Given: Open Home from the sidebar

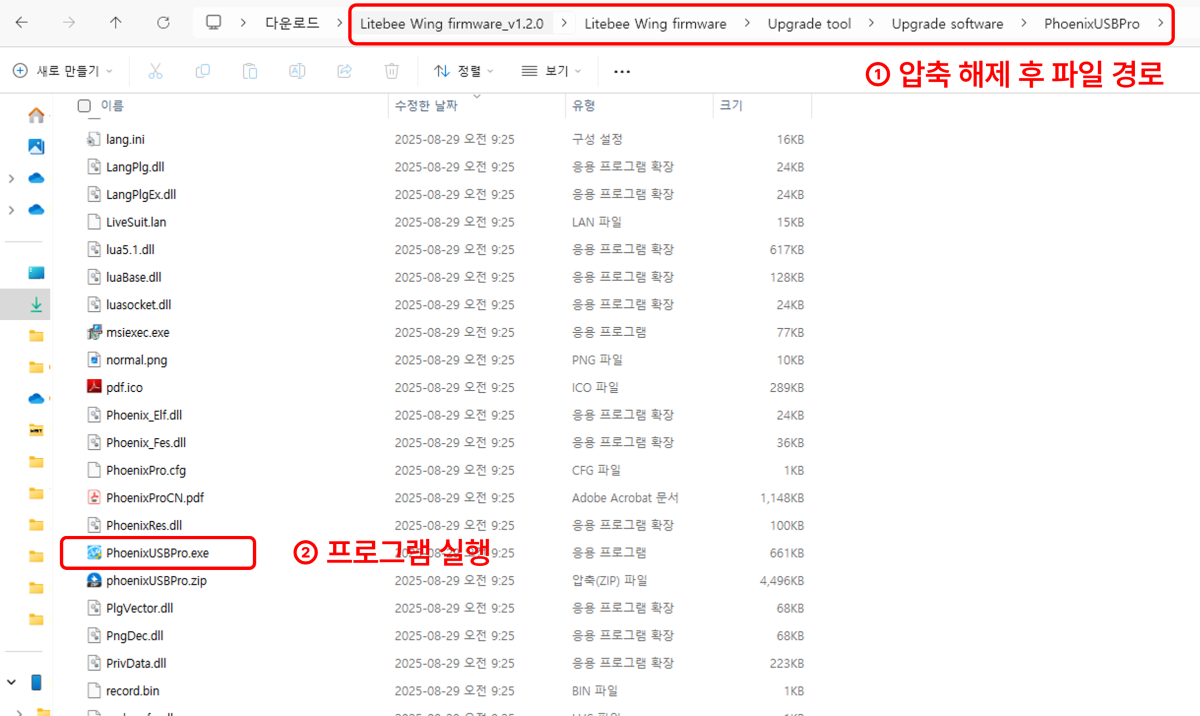Looking at the screenshot, I should (36, 115).
